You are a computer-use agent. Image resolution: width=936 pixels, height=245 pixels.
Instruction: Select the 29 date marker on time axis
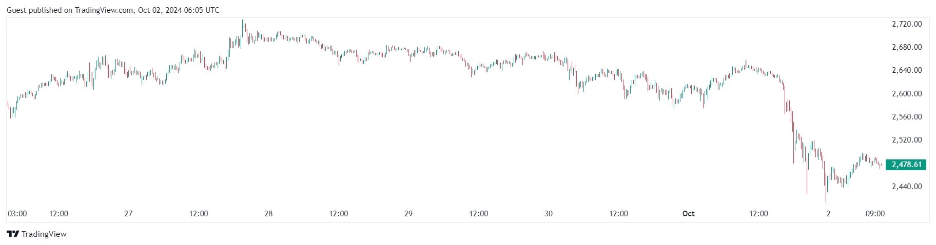point(408,214)
